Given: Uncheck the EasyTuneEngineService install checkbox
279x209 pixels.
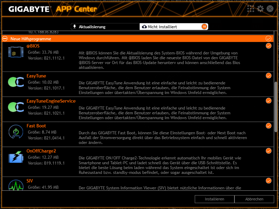Looking at the screenshot, I should [x=269, y=101].
